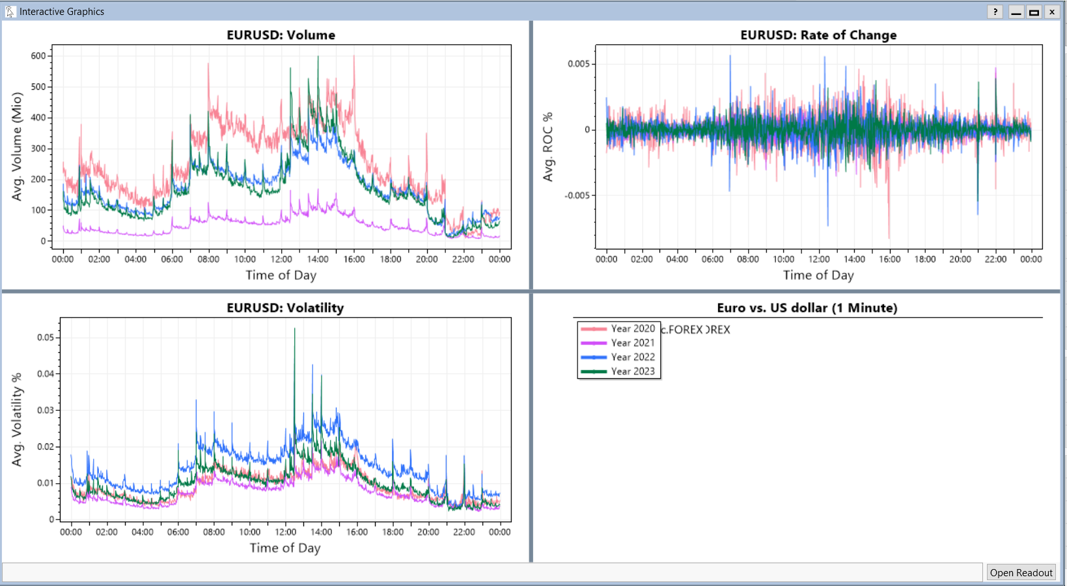Click the help question mark button
Viewport: 1067px width, 586px height.
point(995,12)
